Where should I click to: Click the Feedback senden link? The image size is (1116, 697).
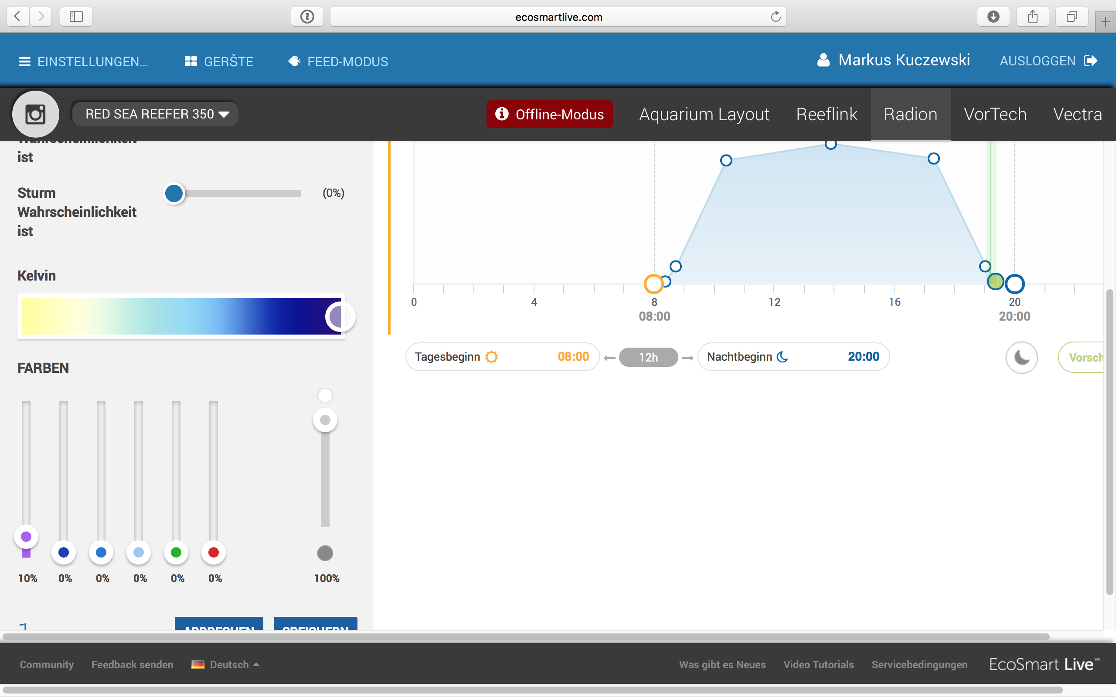[133, 664]
